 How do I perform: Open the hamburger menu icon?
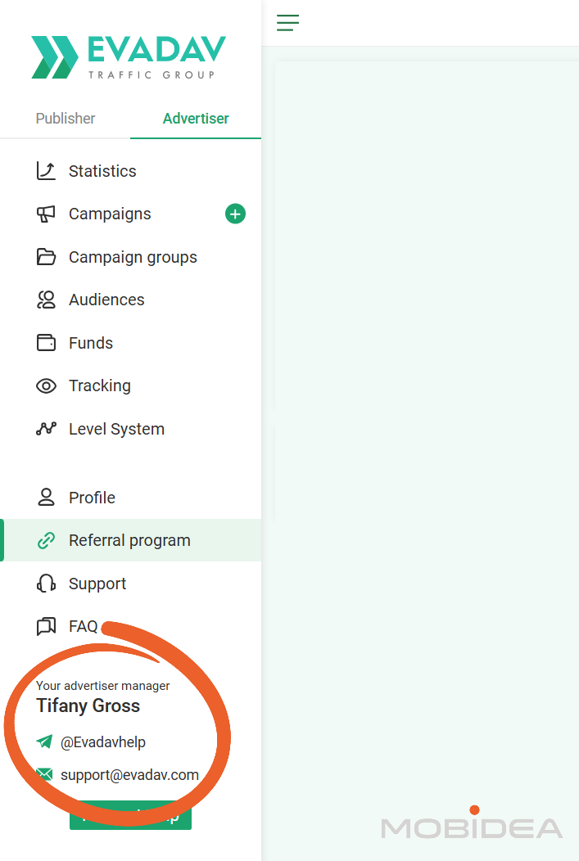coord(287,23)
